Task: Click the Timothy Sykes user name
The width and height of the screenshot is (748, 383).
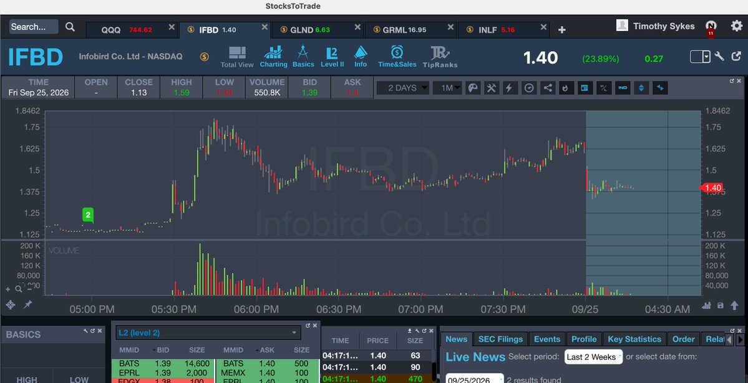Action: click(664, 26)
